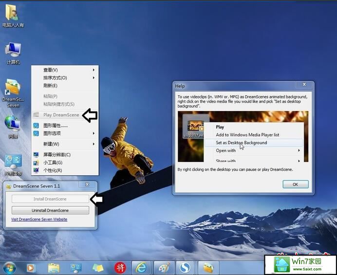Select 小工具(G) menu entry
The height and width of the screenshot is (275, 337).
tap(65, 163)
